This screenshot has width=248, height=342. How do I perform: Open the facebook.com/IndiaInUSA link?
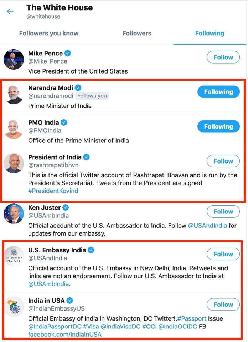coord(65,334)
